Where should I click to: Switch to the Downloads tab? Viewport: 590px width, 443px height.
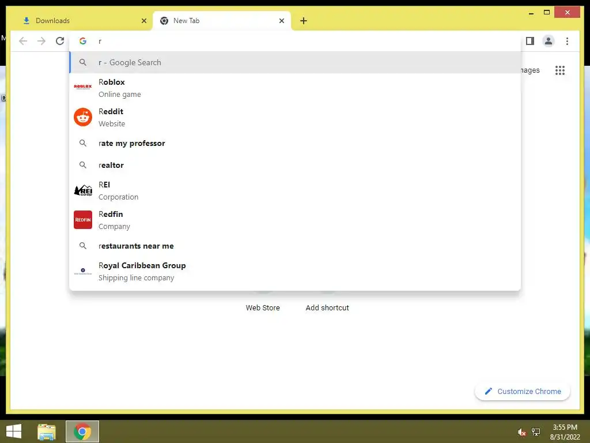[x=84, y=21]
